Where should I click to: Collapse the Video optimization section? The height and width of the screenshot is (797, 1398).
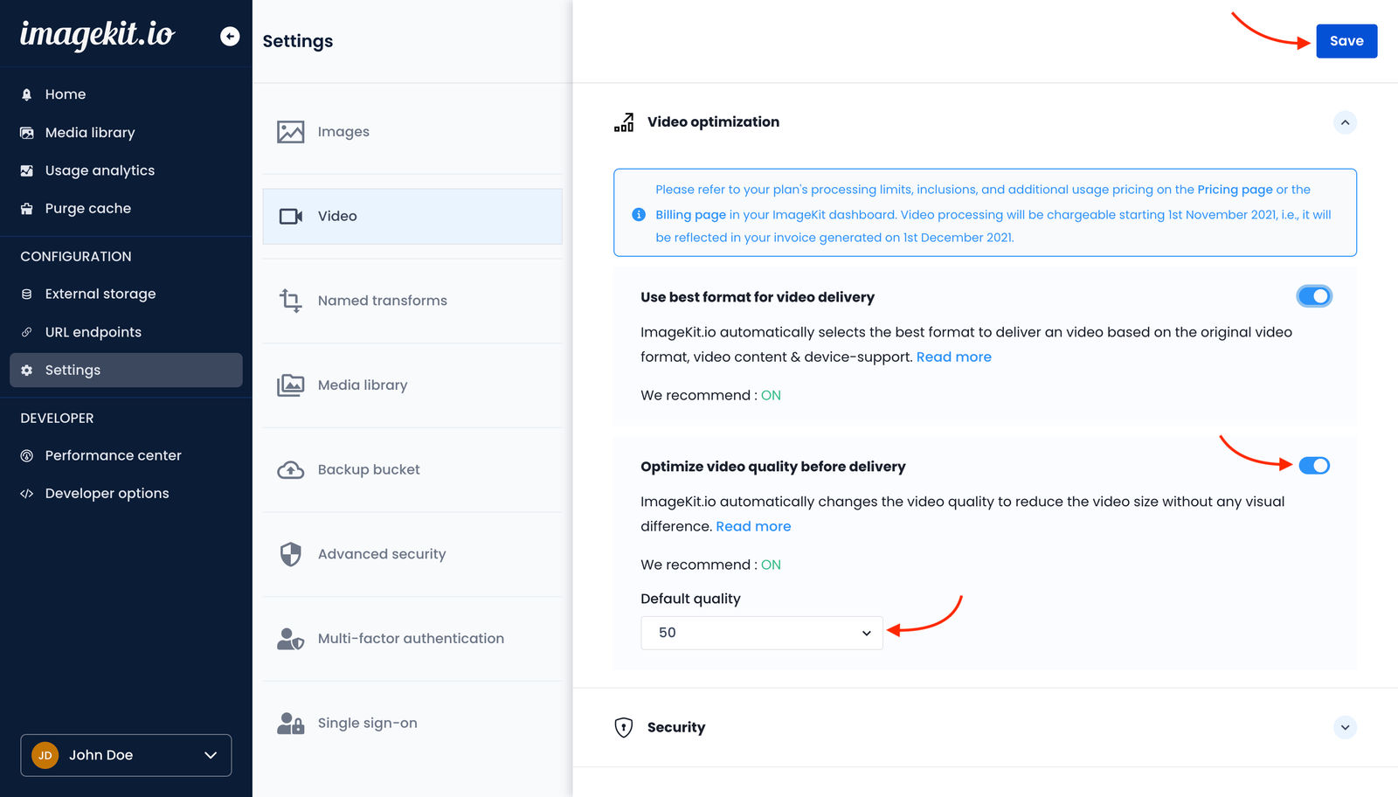tap(1345, 122)
